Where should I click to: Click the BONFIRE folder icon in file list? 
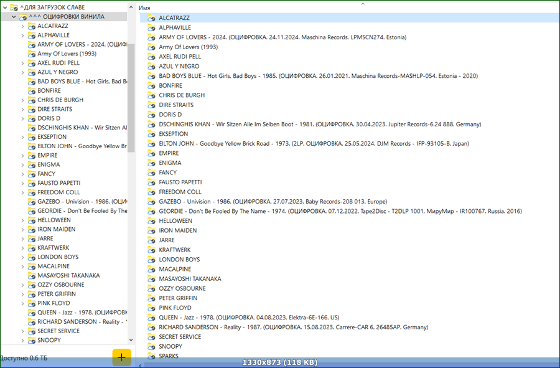click(x=151, y=85)
